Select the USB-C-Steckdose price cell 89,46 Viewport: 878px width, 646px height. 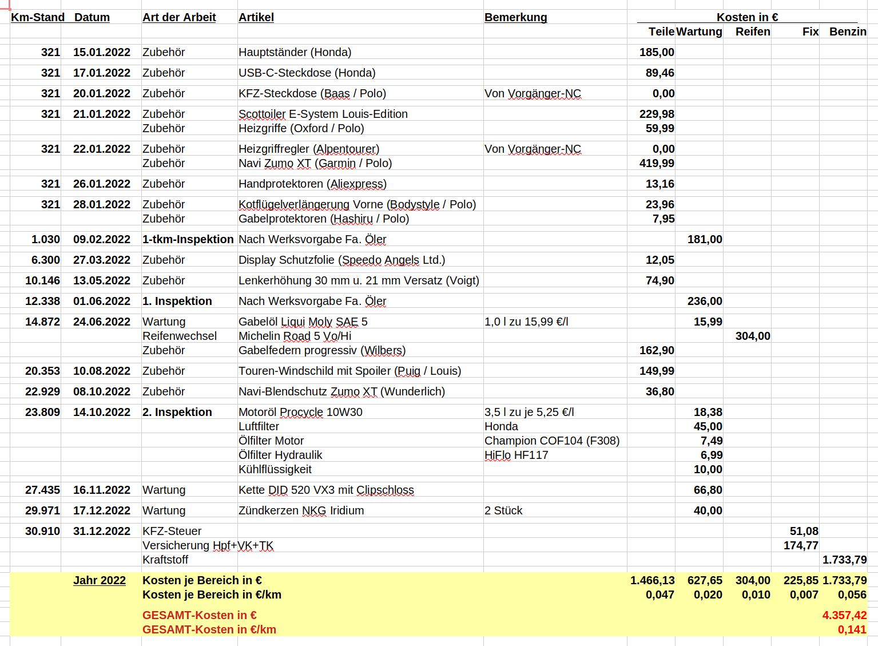[x=660, y=73]
